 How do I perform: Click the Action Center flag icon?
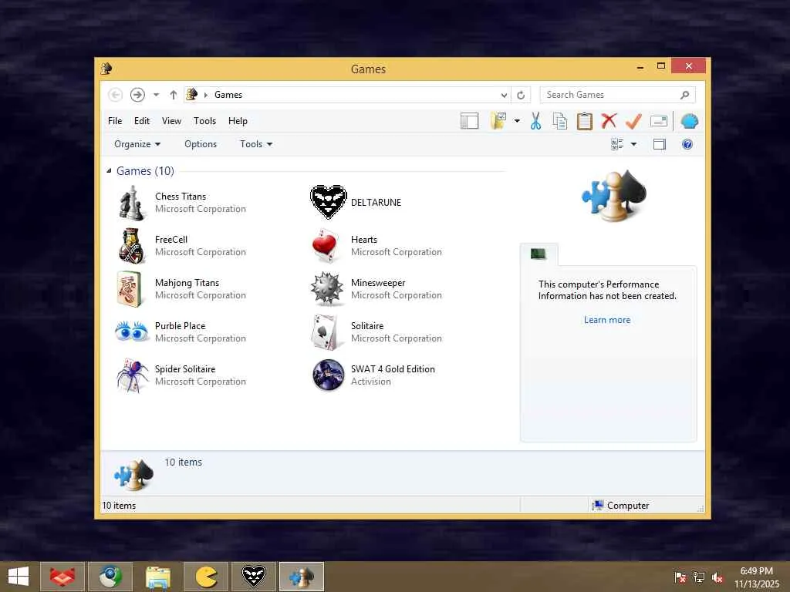pos(680,577)
